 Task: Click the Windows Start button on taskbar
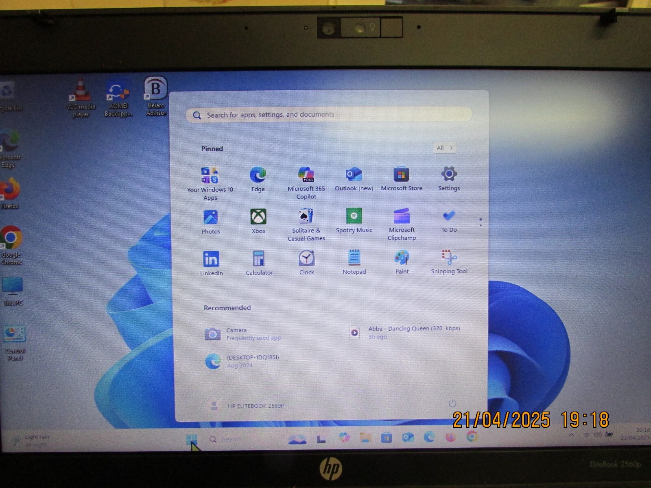tap(191, 440)
